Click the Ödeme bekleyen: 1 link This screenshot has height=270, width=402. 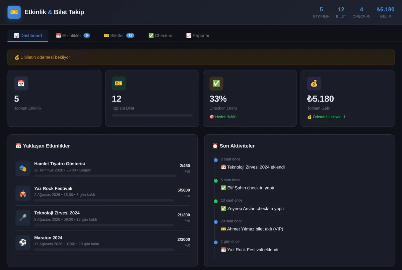click(x=326, y=117)
